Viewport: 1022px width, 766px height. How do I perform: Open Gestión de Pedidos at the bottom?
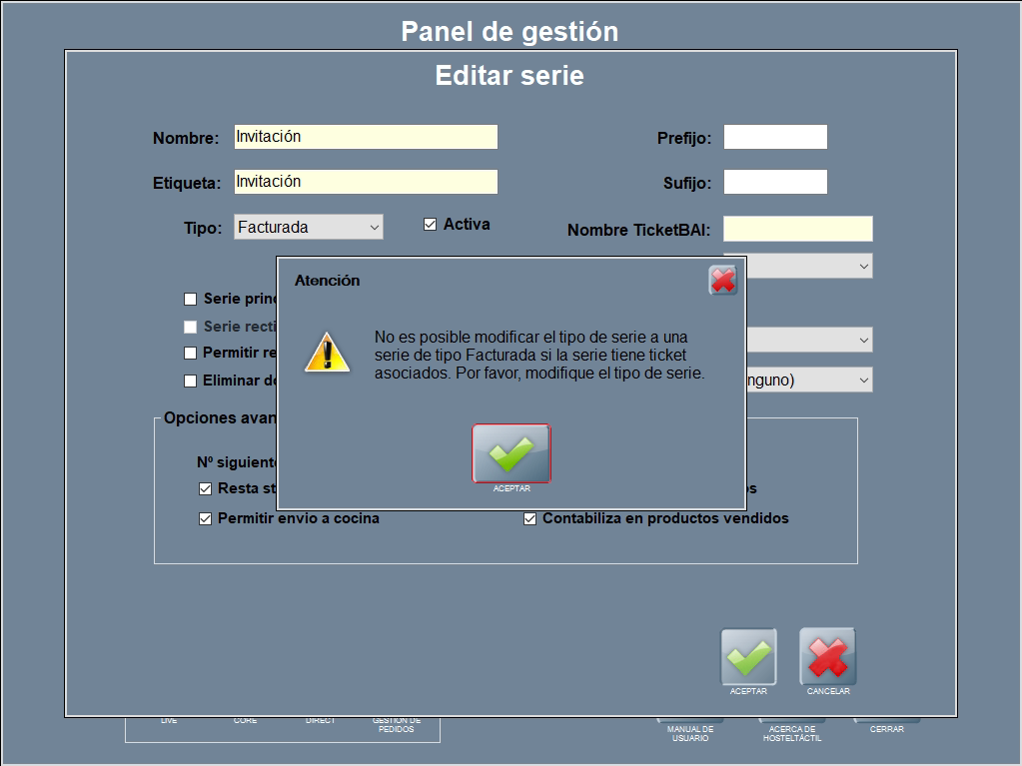click(x=397, y=724)
